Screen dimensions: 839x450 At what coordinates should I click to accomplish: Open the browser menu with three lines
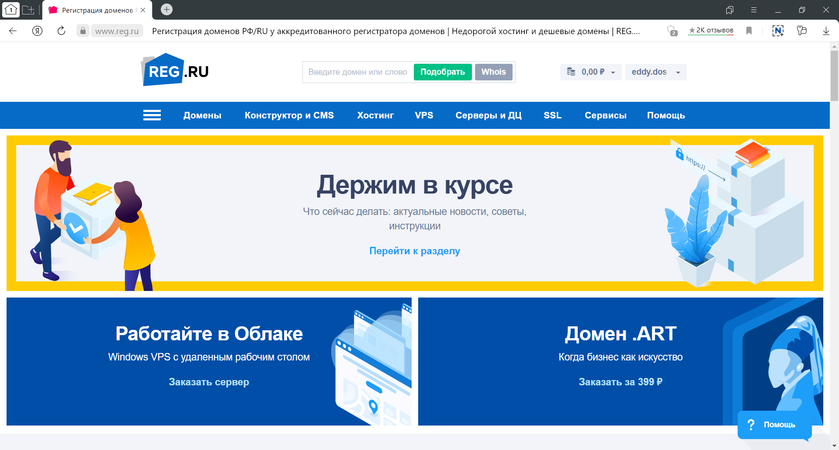click(754, 10)
